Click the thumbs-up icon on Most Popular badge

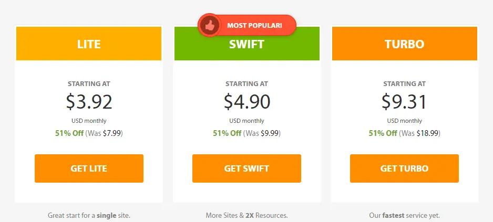coord(209,25)
